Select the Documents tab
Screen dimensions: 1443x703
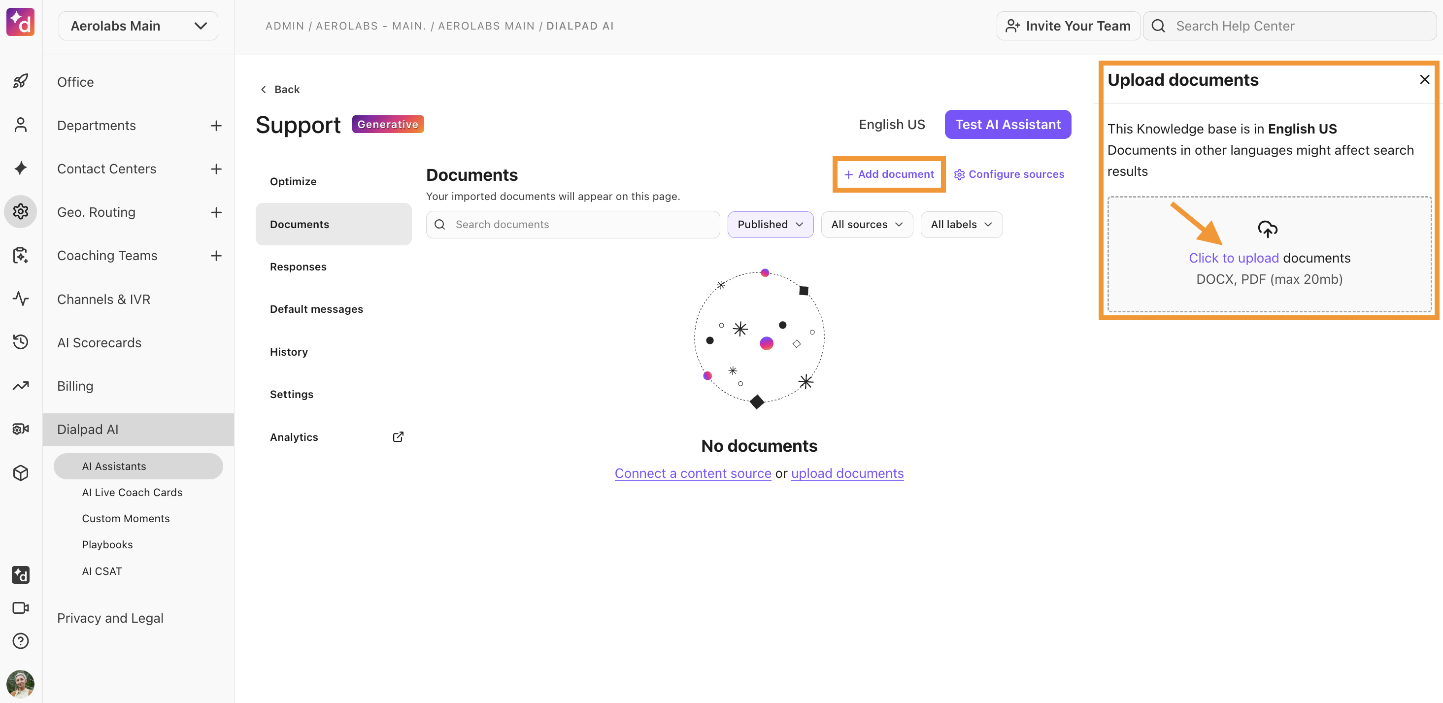[334, 224]
